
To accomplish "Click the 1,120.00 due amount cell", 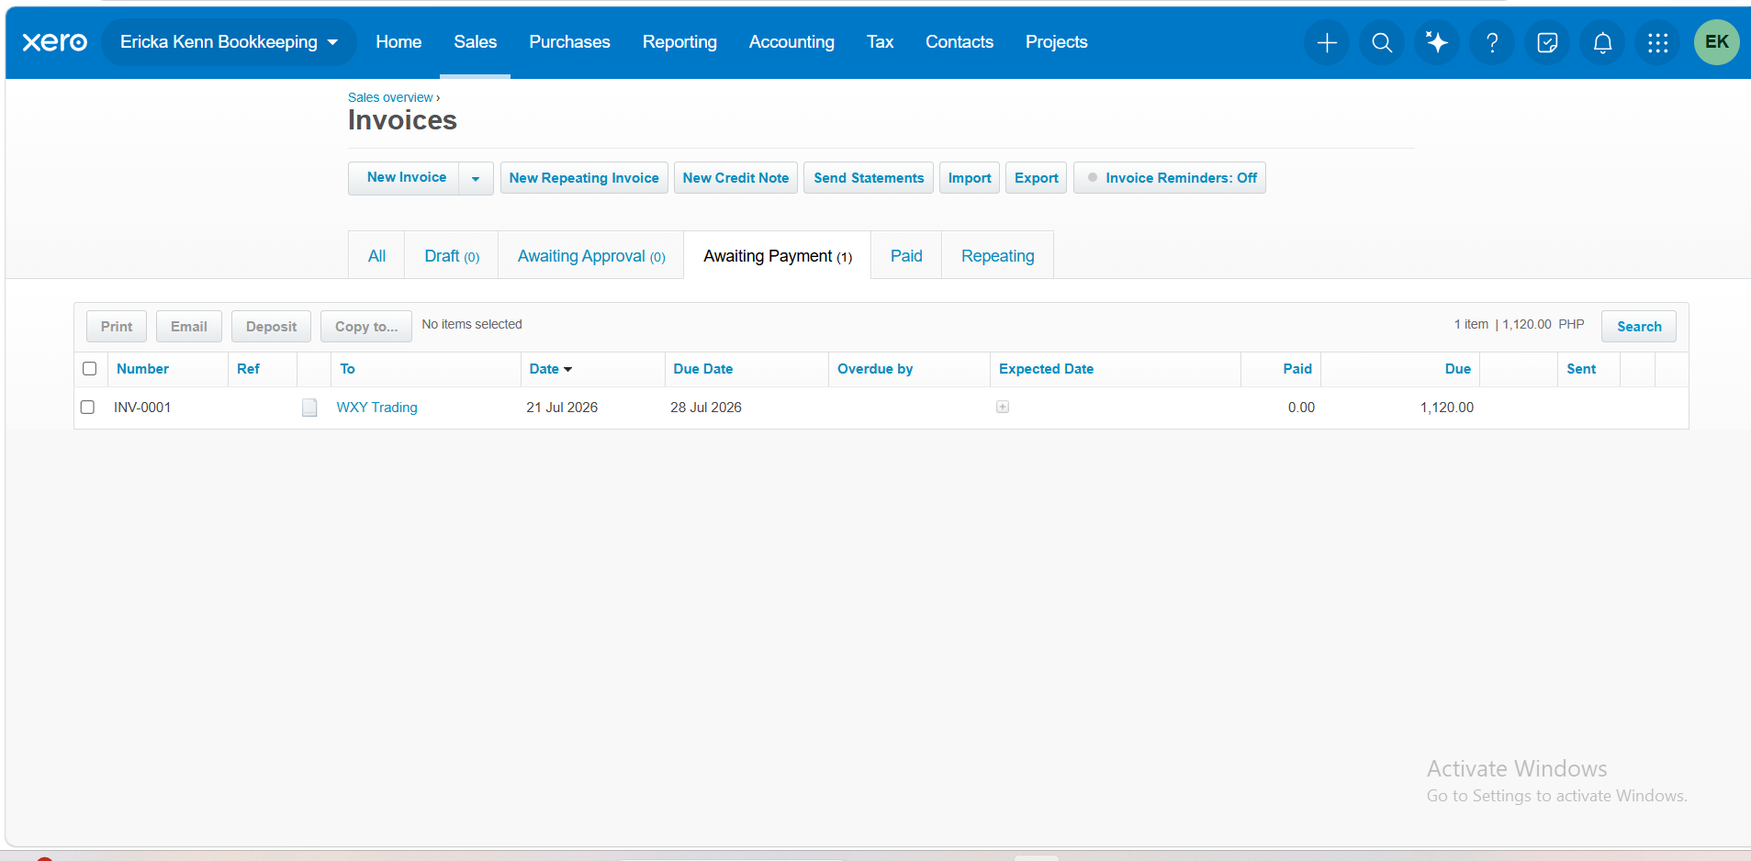I will pyautogui.click(x=1447, y=408).
